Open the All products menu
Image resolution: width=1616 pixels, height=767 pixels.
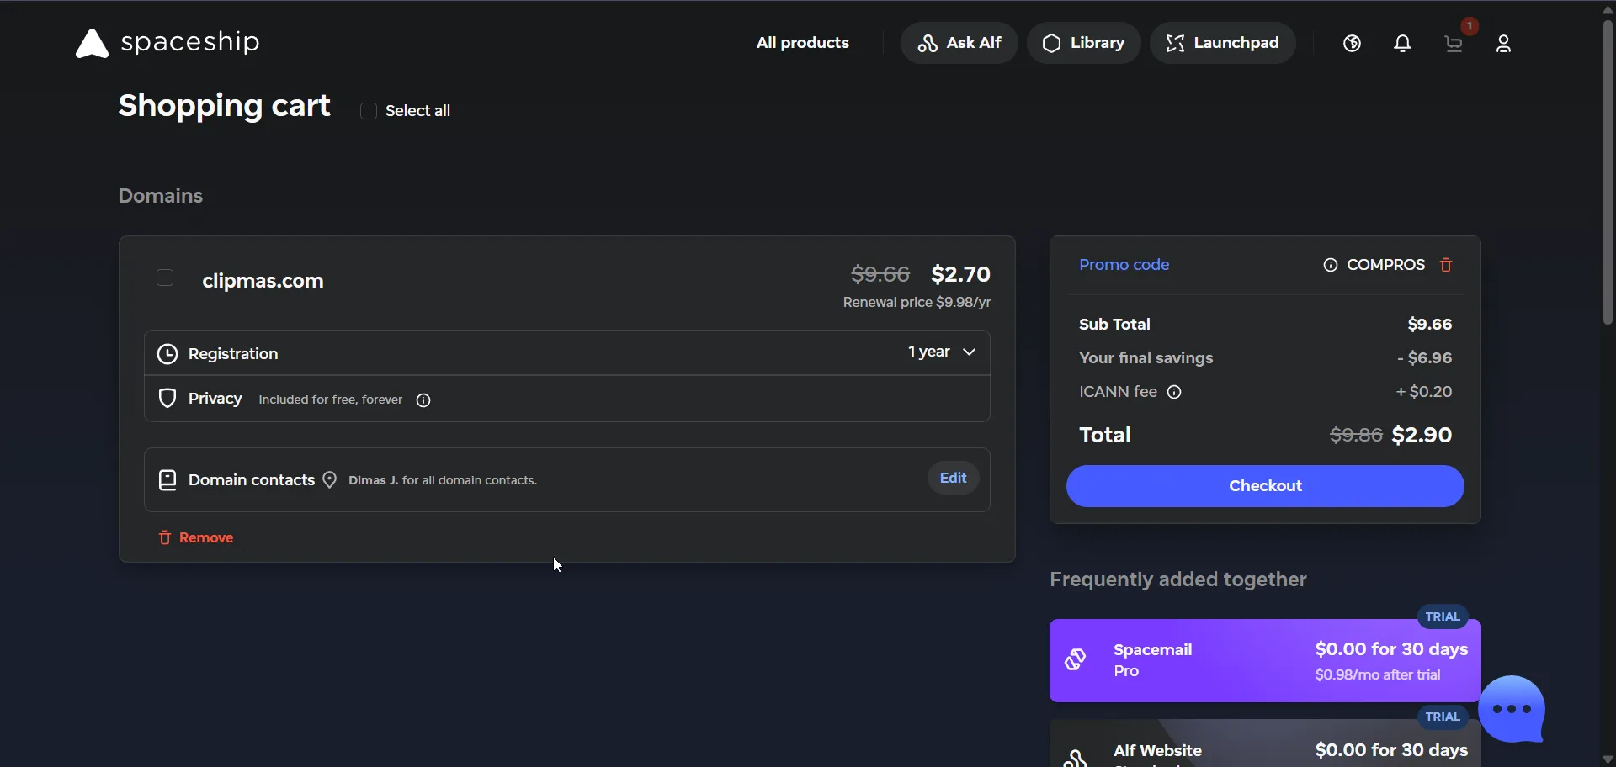[802, 43]
